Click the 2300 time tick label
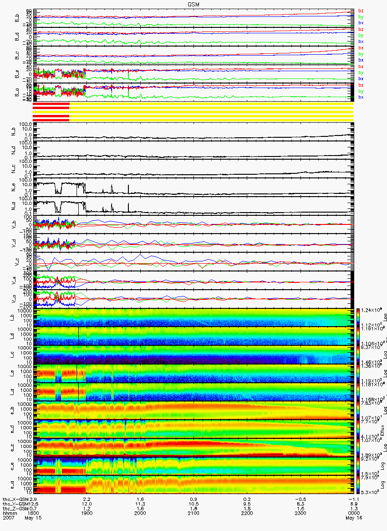The height and width of the screenshot is (531, 387). point(300,513)
